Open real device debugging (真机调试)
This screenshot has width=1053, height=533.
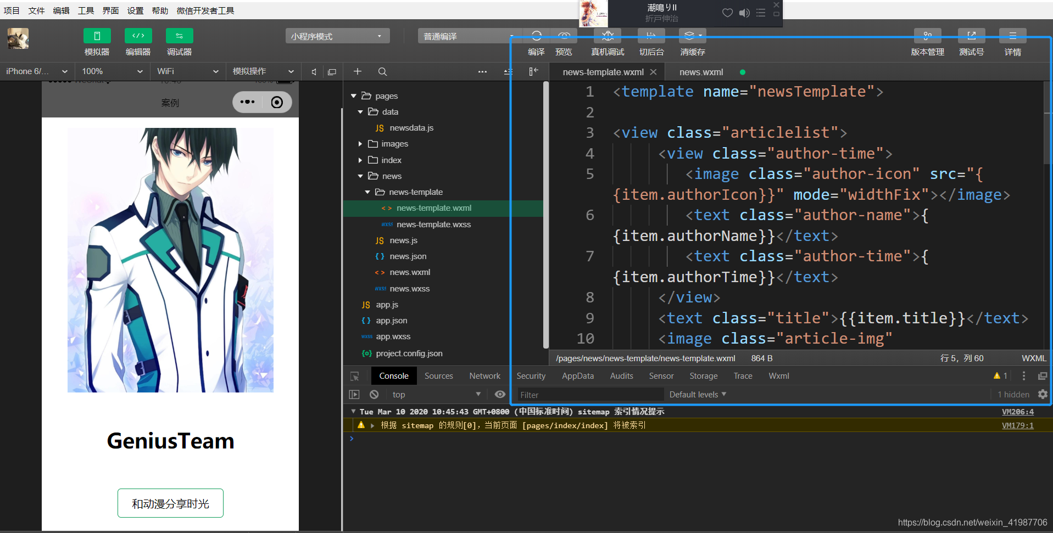[608, 36]
